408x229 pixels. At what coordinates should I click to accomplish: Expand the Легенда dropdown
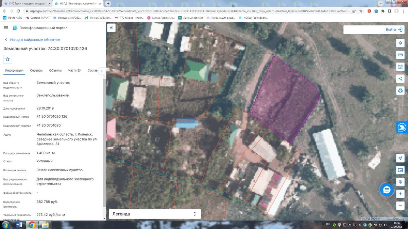155,214
